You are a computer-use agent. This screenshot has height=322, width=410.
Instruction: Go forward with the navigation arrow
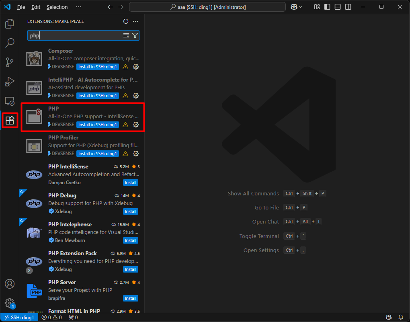[121, 7]
